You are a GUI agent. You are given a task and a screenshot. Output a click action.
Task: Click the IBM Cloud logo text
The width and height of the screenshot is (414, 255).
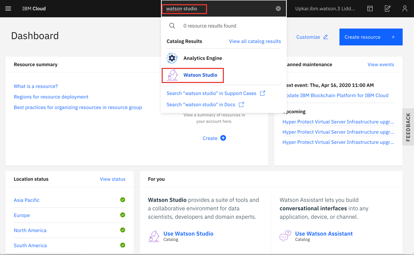point(34,8)
